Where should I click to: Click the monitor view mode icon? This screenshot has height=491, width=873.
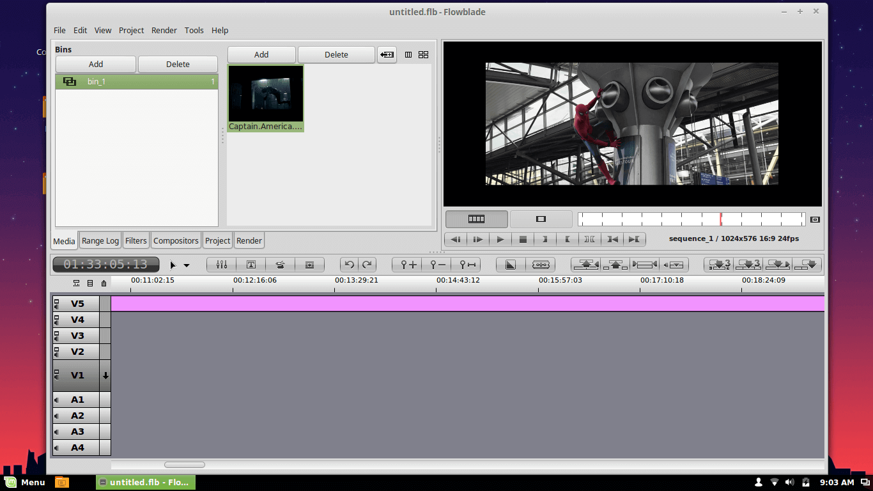(x=815, y=219)
